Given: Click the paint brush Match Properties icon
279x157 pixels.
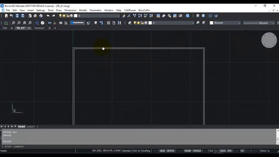Looking at the screenshot, I should pos(123,16).
